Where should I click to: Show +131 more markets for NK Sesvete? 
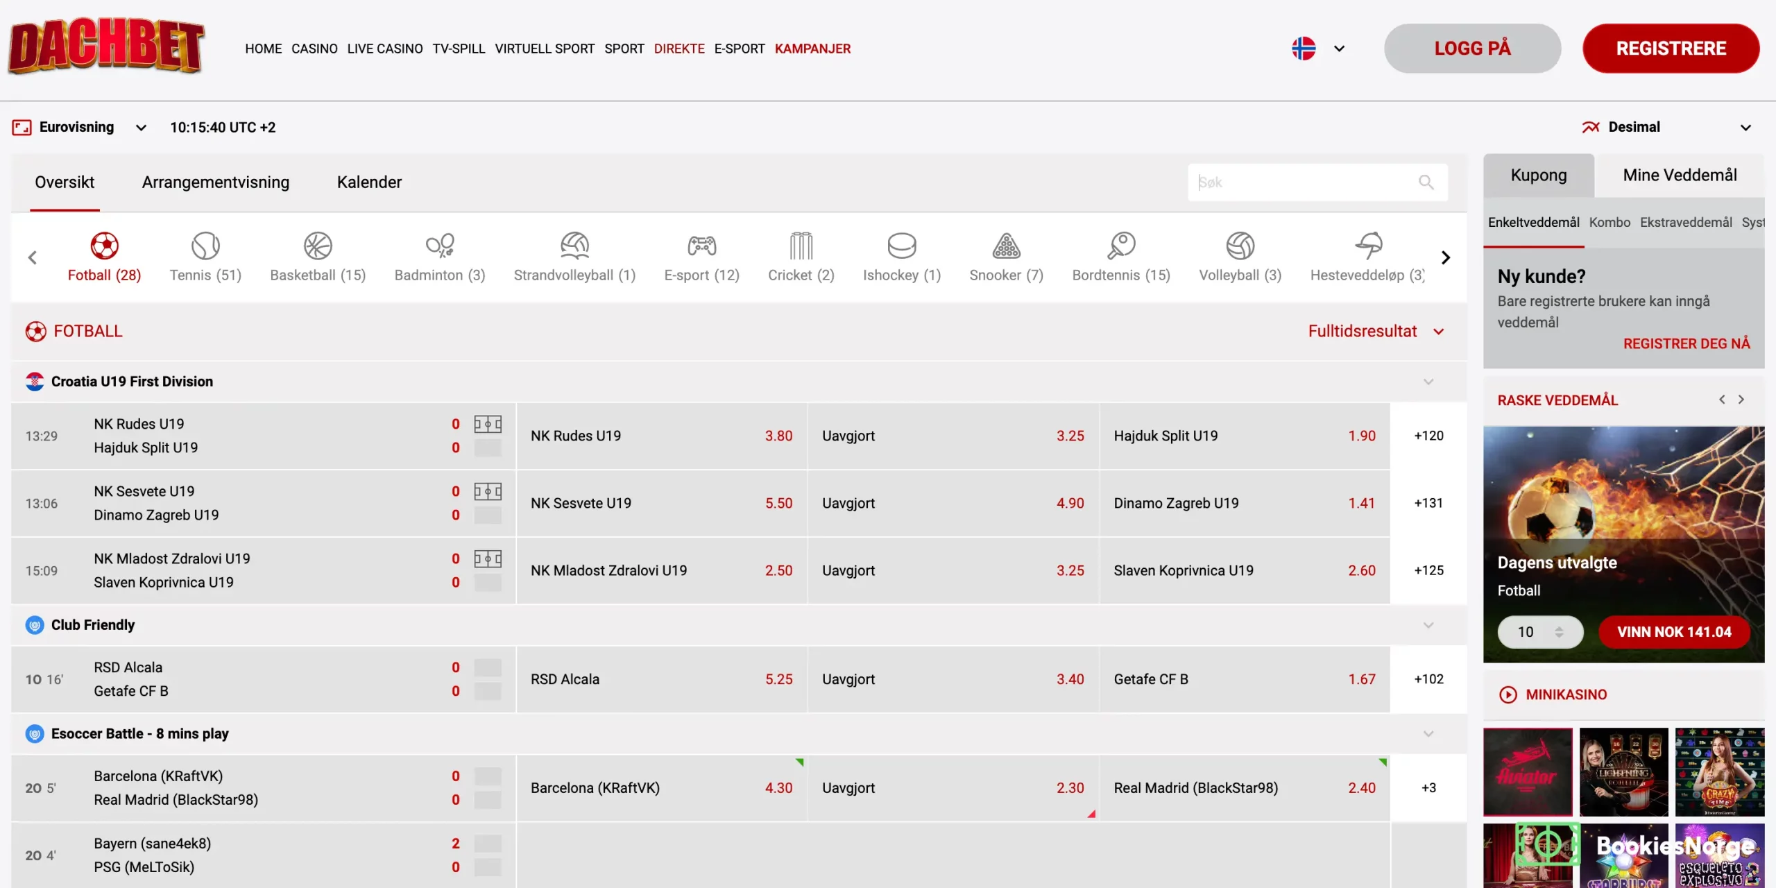tap(1428, 503)
